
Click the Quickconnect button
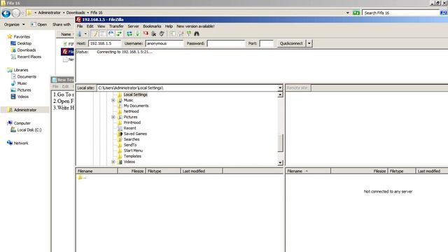[291, 43]
